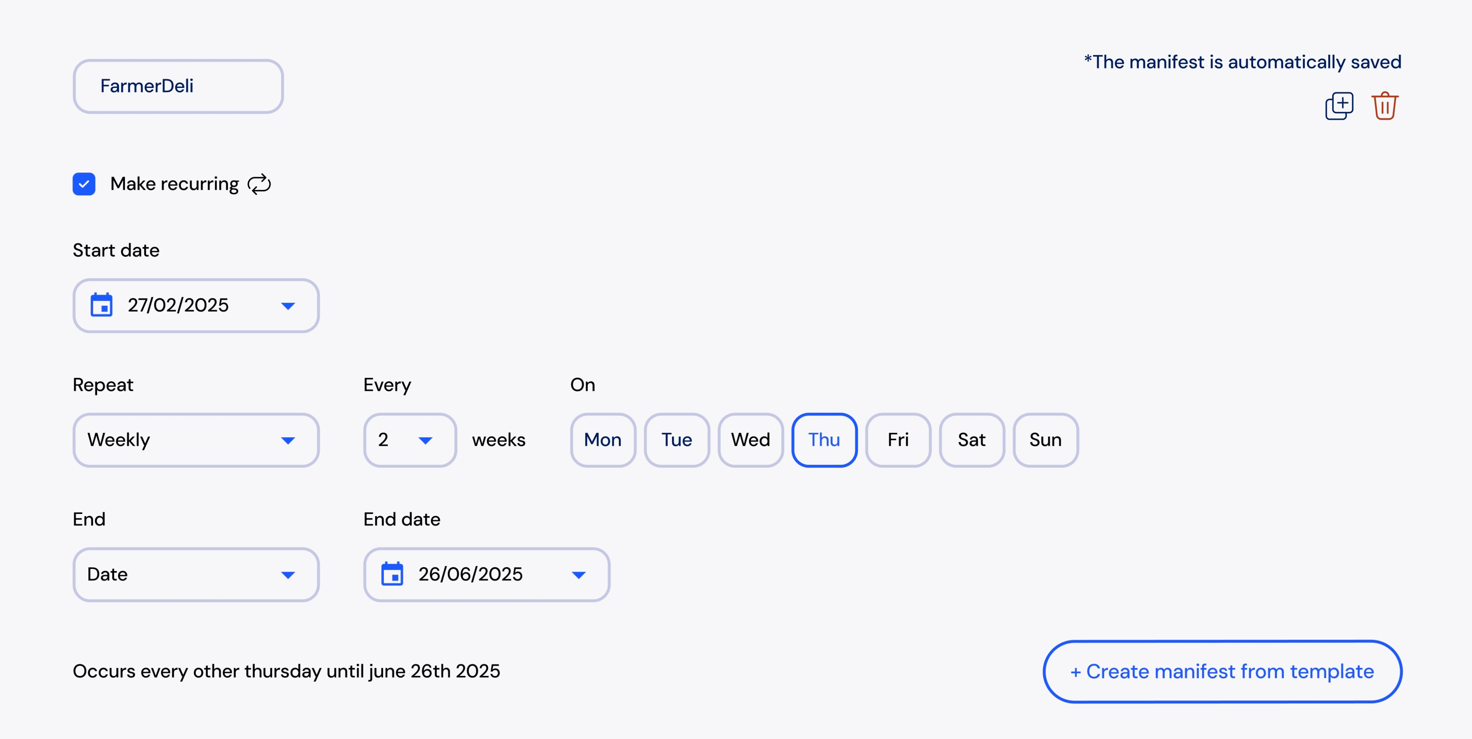Open the Start date dropdown arrow
The width and height of the screenshot is (1472, 739).
(x=288, y=306)
